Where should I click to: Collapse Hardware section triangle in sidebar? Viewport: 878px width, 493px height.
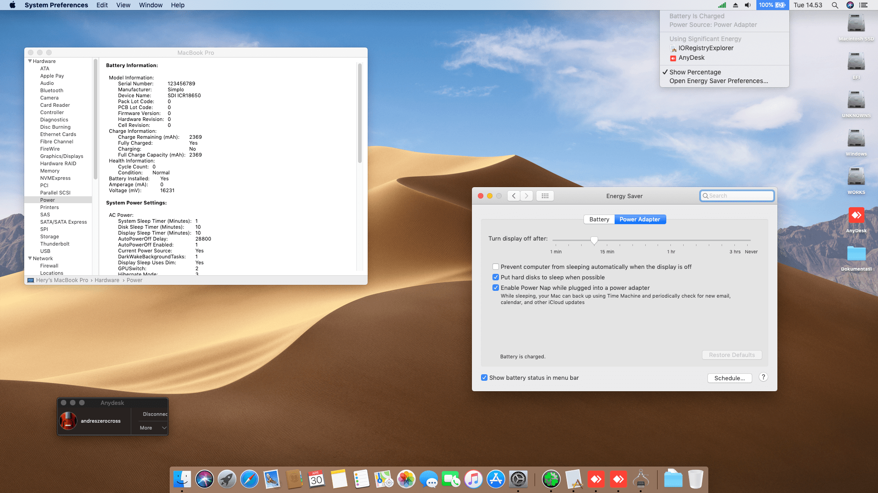click(30, 61)
